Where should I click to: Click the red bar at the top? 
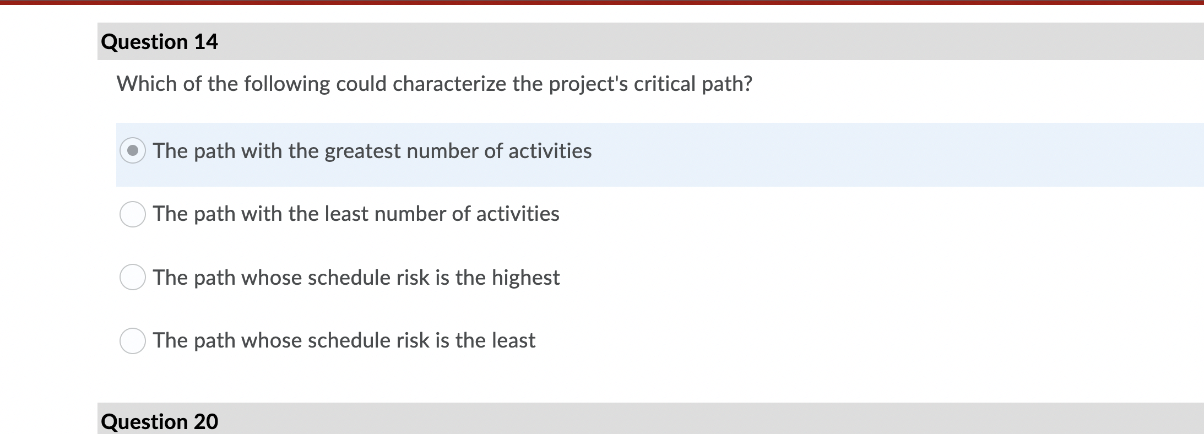[602, 4]
